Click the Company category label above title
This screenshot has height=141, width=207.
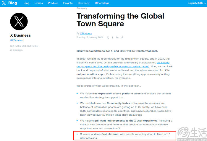(x=82, y=8)
